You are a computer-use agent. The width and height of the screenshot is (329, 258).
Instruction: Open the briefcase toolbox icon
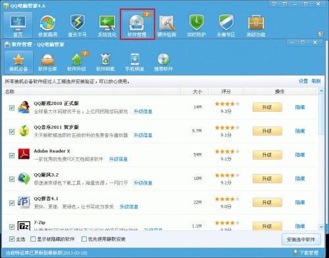[256, 25]
